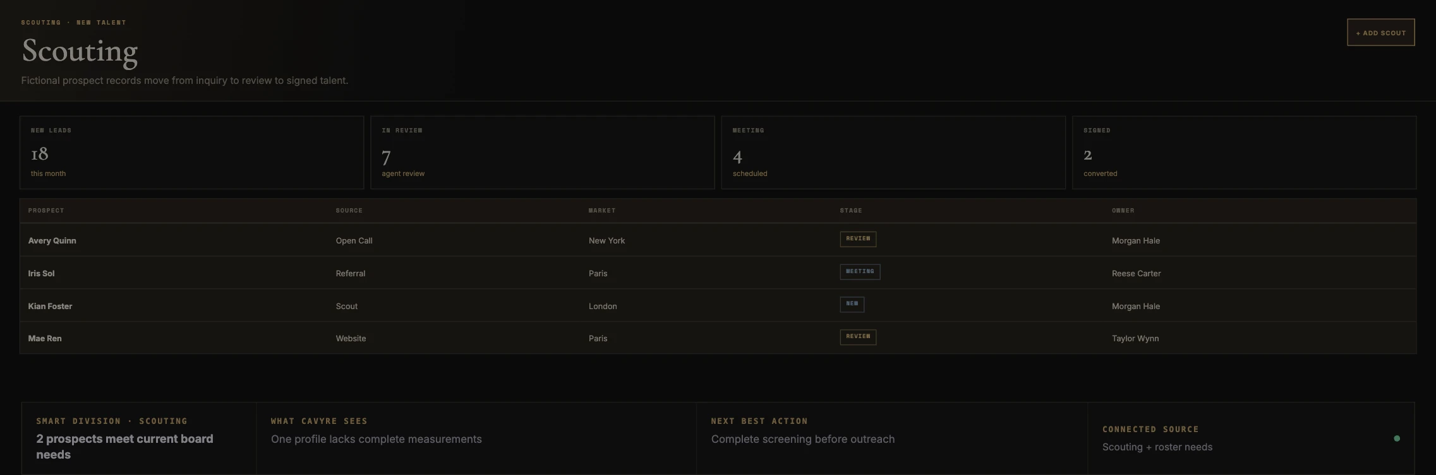The height and width of the screenshot is (475, 1436).
Task: Click the New badge in Kian Foster's row
Action: 852,304
